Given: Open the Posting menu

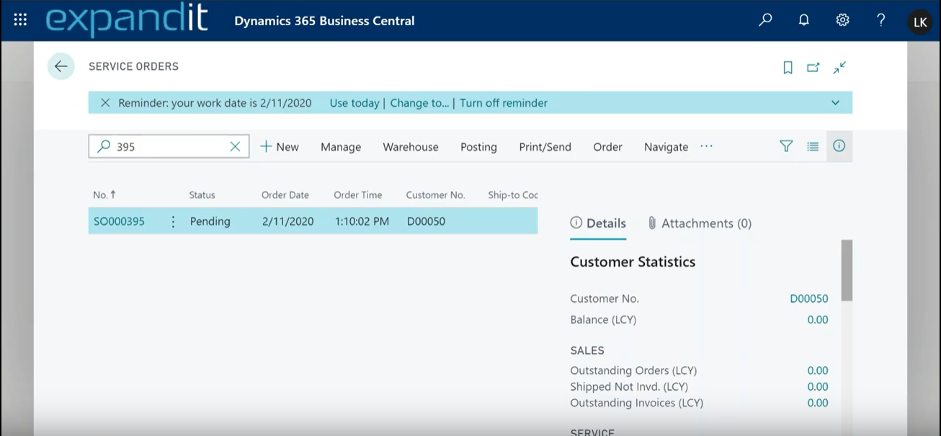Looking at the screenshot, I should tap(479, 147).
